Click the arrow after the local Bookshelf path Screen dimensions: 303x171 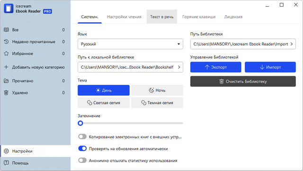(179, 67)
